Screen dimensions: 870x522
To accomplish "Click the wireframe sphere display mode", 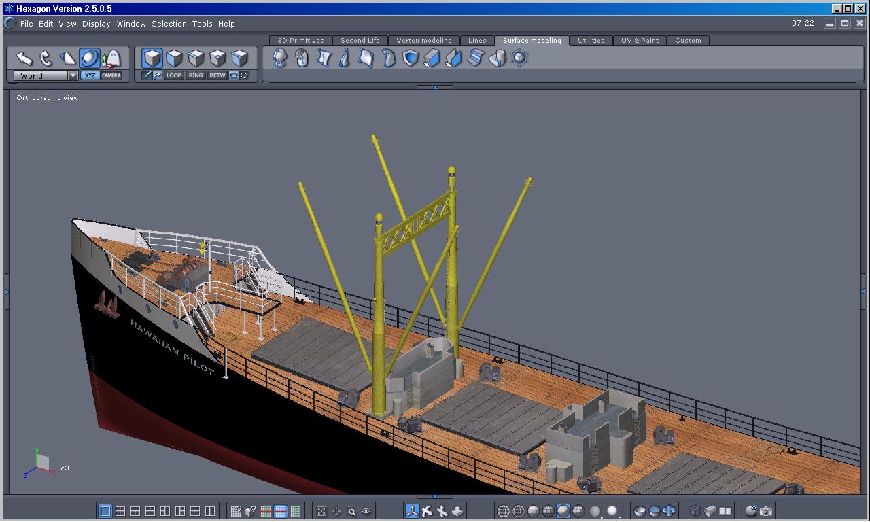I will (504, 511).
